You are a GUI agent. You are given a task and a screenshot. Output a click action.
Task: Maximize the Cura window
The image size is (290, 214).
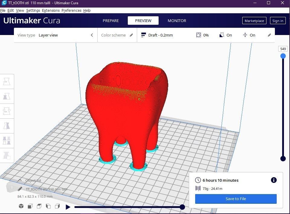269,3
